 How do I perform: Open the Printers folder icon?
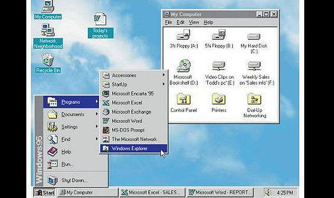pyautogui.click(x=219, y=99)
